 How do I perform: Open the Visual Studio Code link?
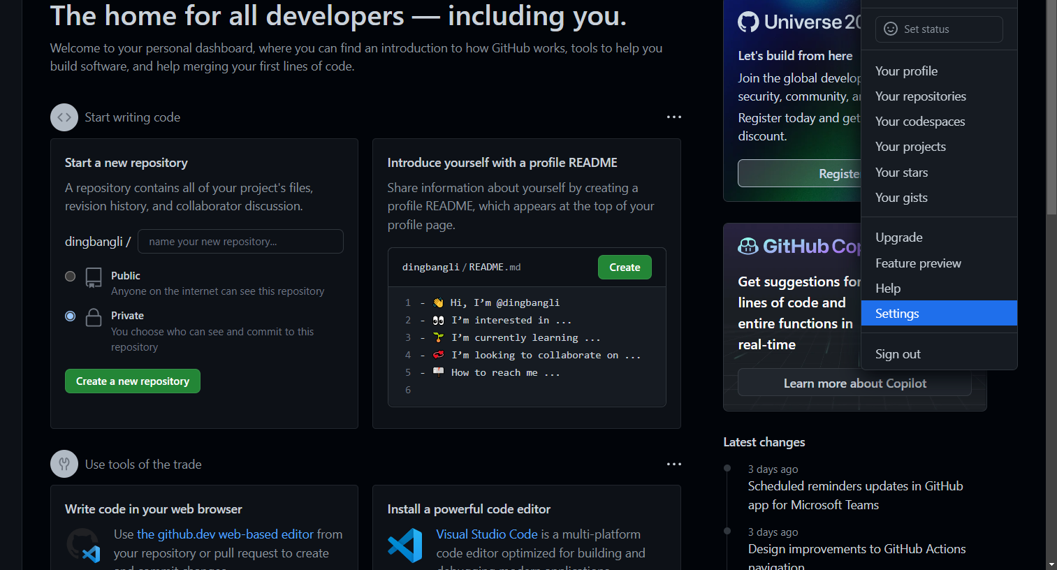tap(487, 534)
